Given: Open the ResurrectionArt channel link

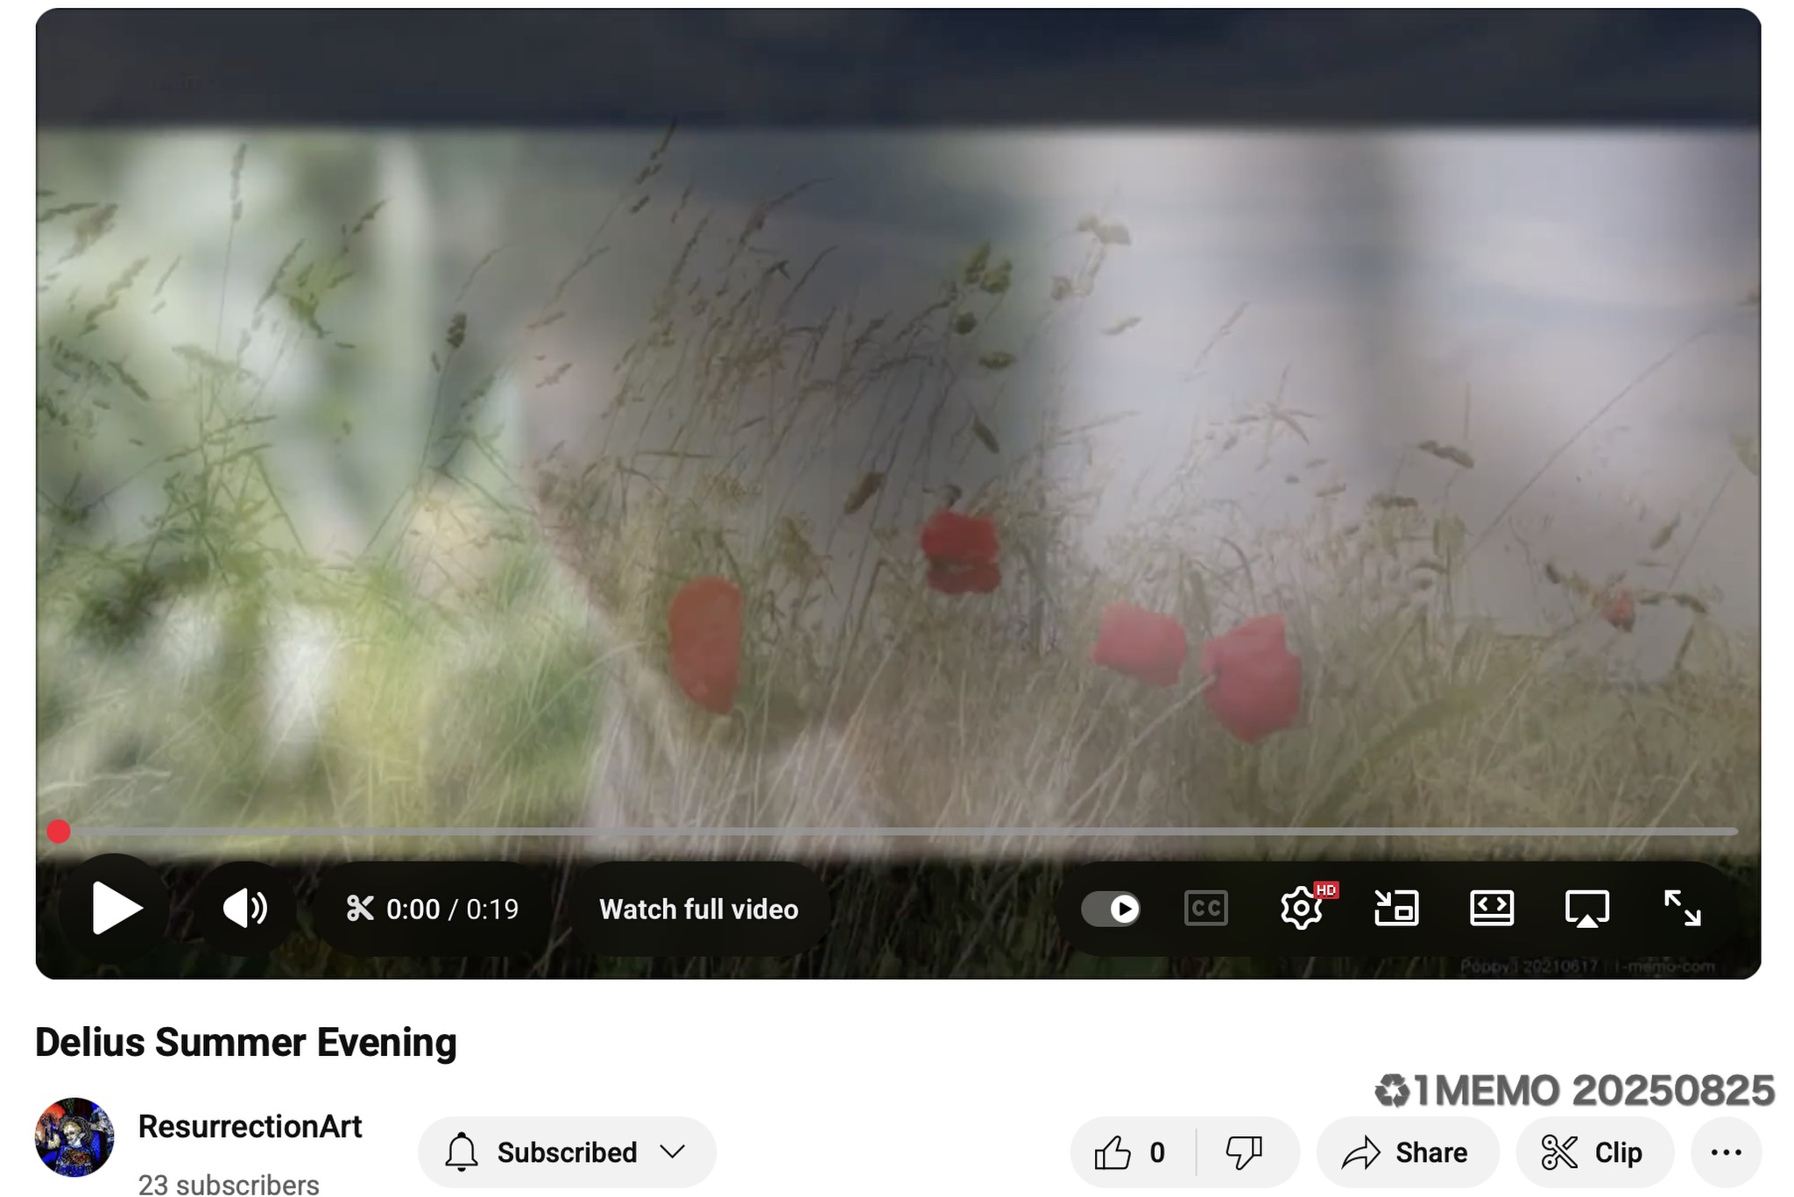Looking at the screenshot, I should [250, 1127].
